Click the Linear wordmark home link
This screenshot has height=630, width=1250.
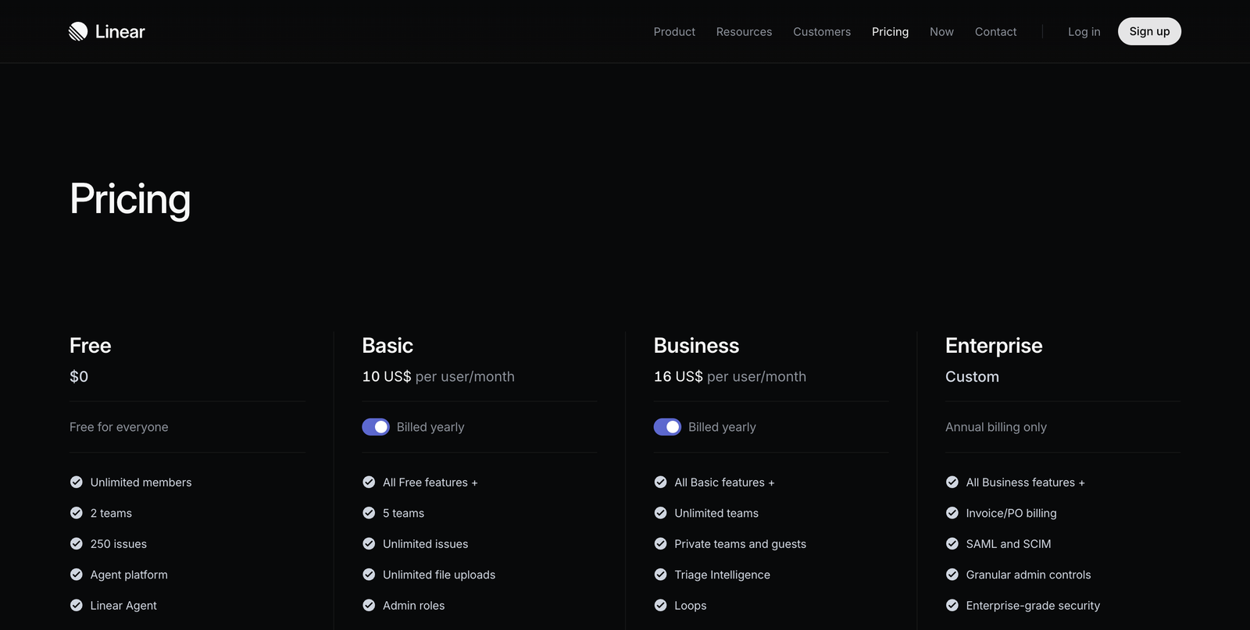pos(120,32)
